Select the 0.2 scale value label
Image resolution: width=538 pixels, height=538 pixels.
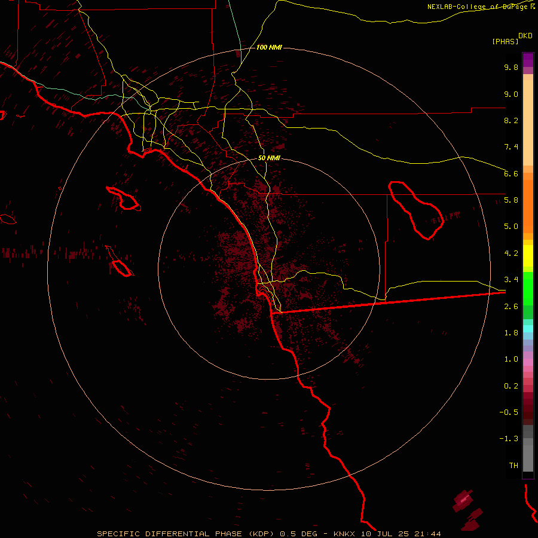tap(511, 386)
